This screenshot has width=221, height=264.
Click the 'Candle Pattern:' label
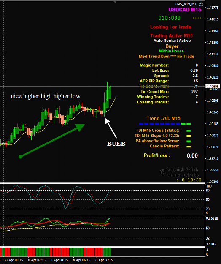coord(164,146)
